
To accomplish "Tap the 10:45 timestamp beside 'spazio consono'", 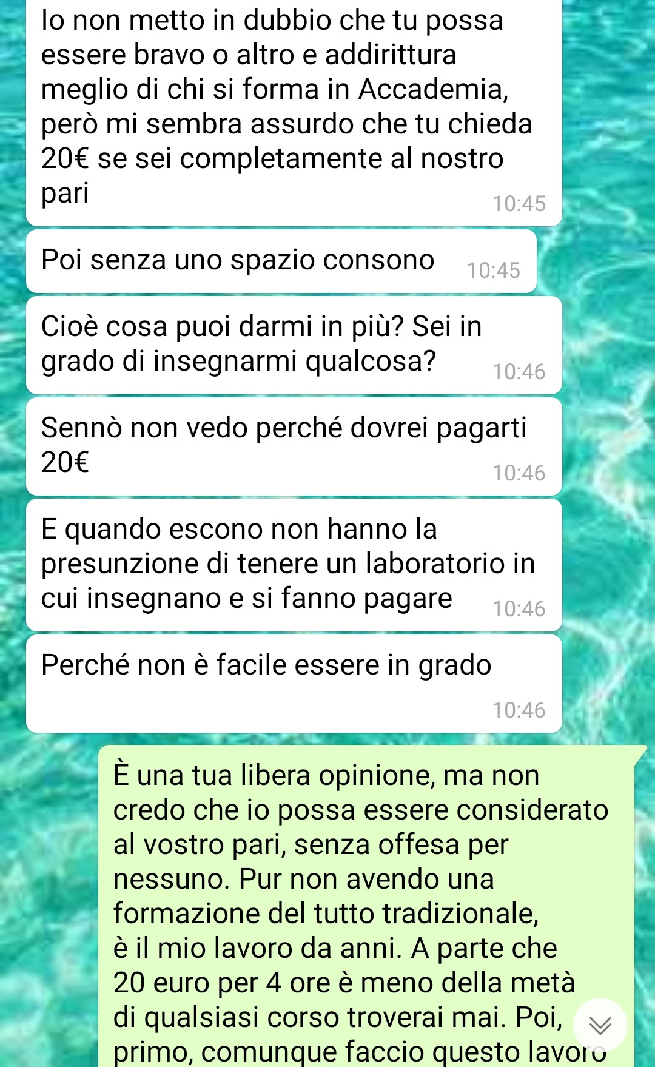I will click(x=494, y=271).
